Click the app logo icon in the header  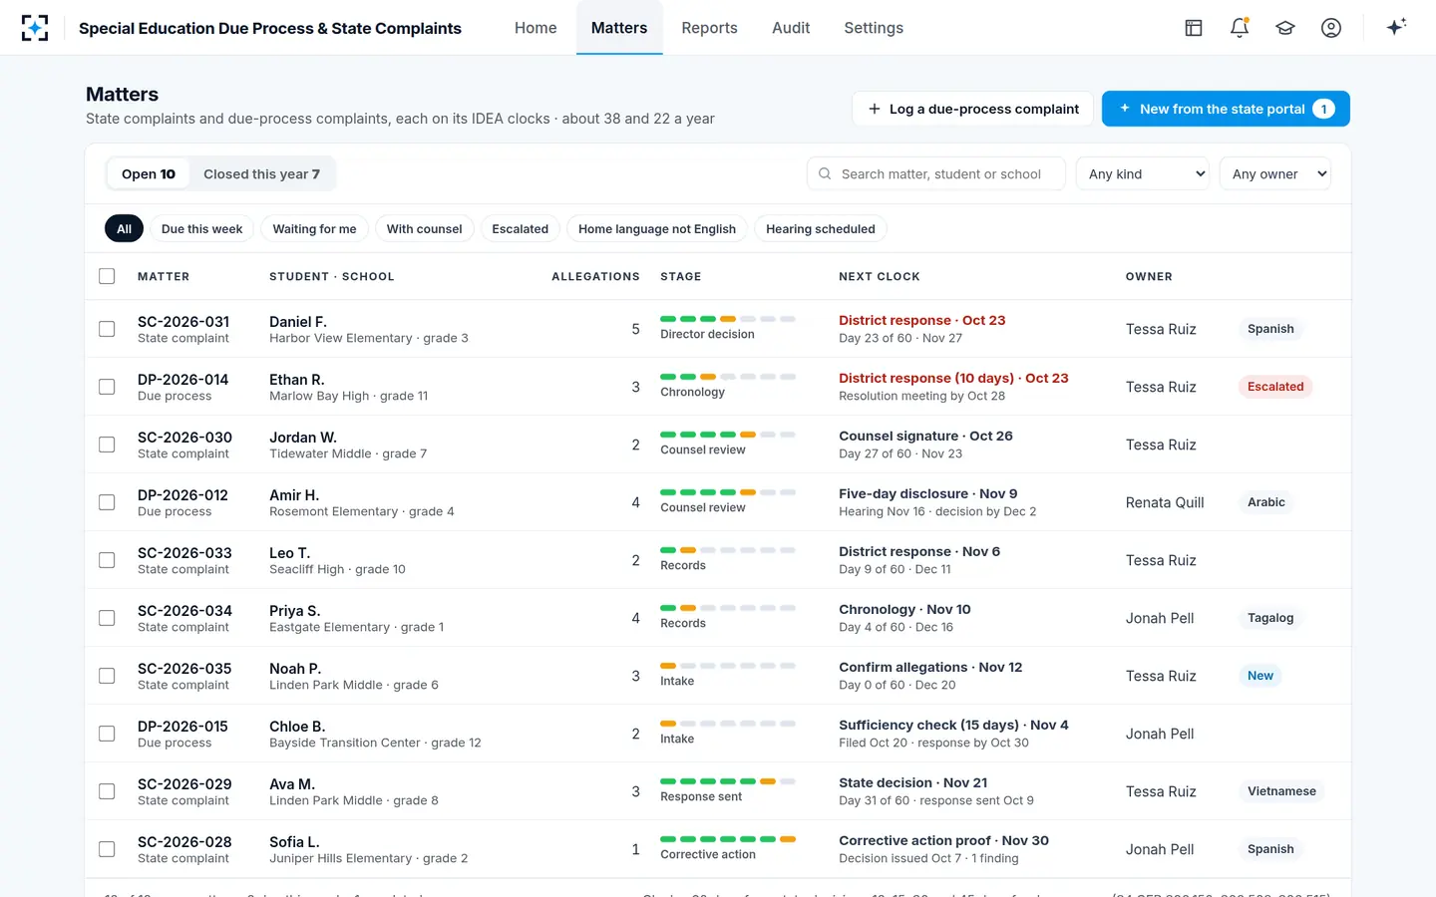tap(35, 28)
